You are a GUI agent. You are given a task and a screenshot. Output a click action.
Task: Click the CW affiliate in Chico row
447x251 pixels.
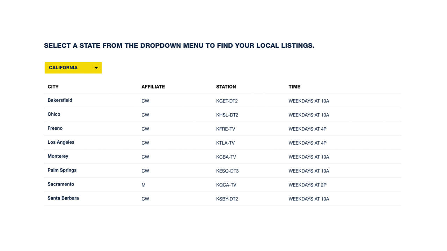(145, 115)
